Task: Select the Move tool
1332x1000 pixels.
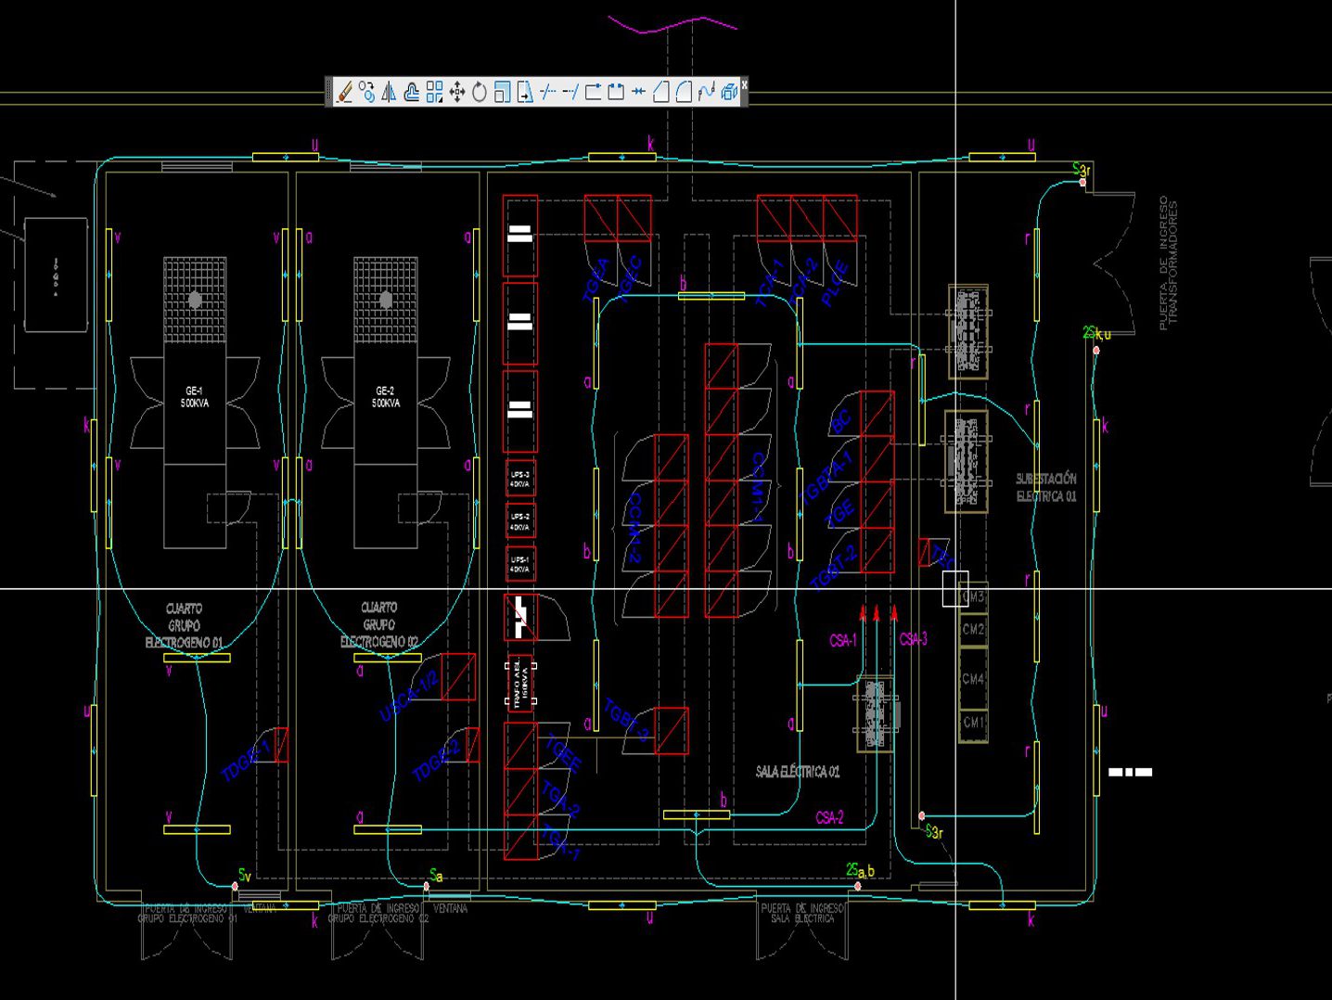Action: (x=457, y=92)
